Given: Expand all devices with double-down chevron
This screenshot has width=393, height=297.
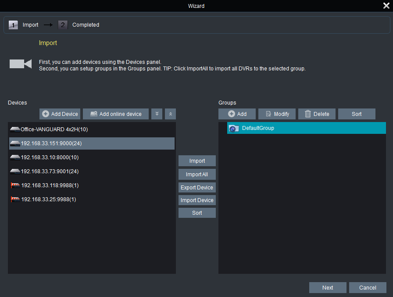Looking at the screenshot, I should pyautogui.click(x=157, y=114).
